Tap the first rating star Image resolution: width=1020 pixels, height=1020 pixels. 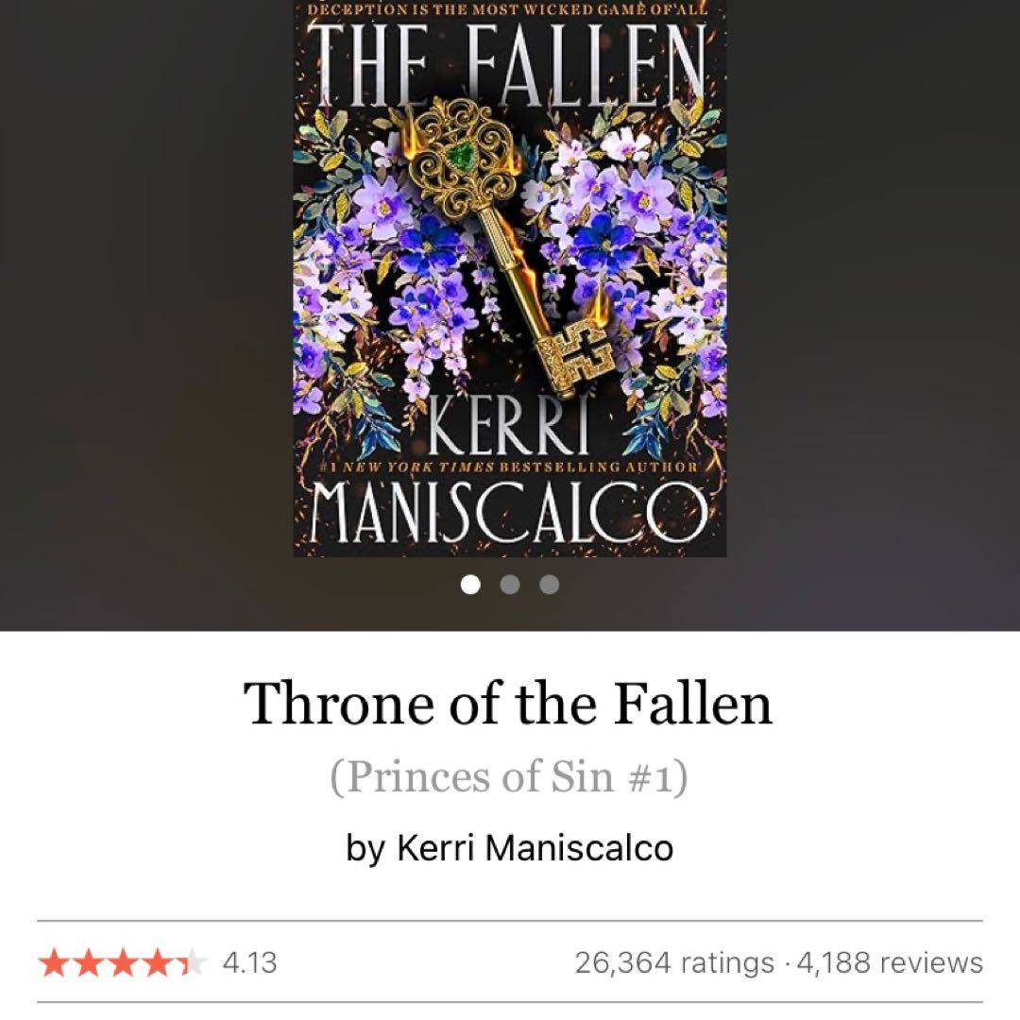pos(54,962)
